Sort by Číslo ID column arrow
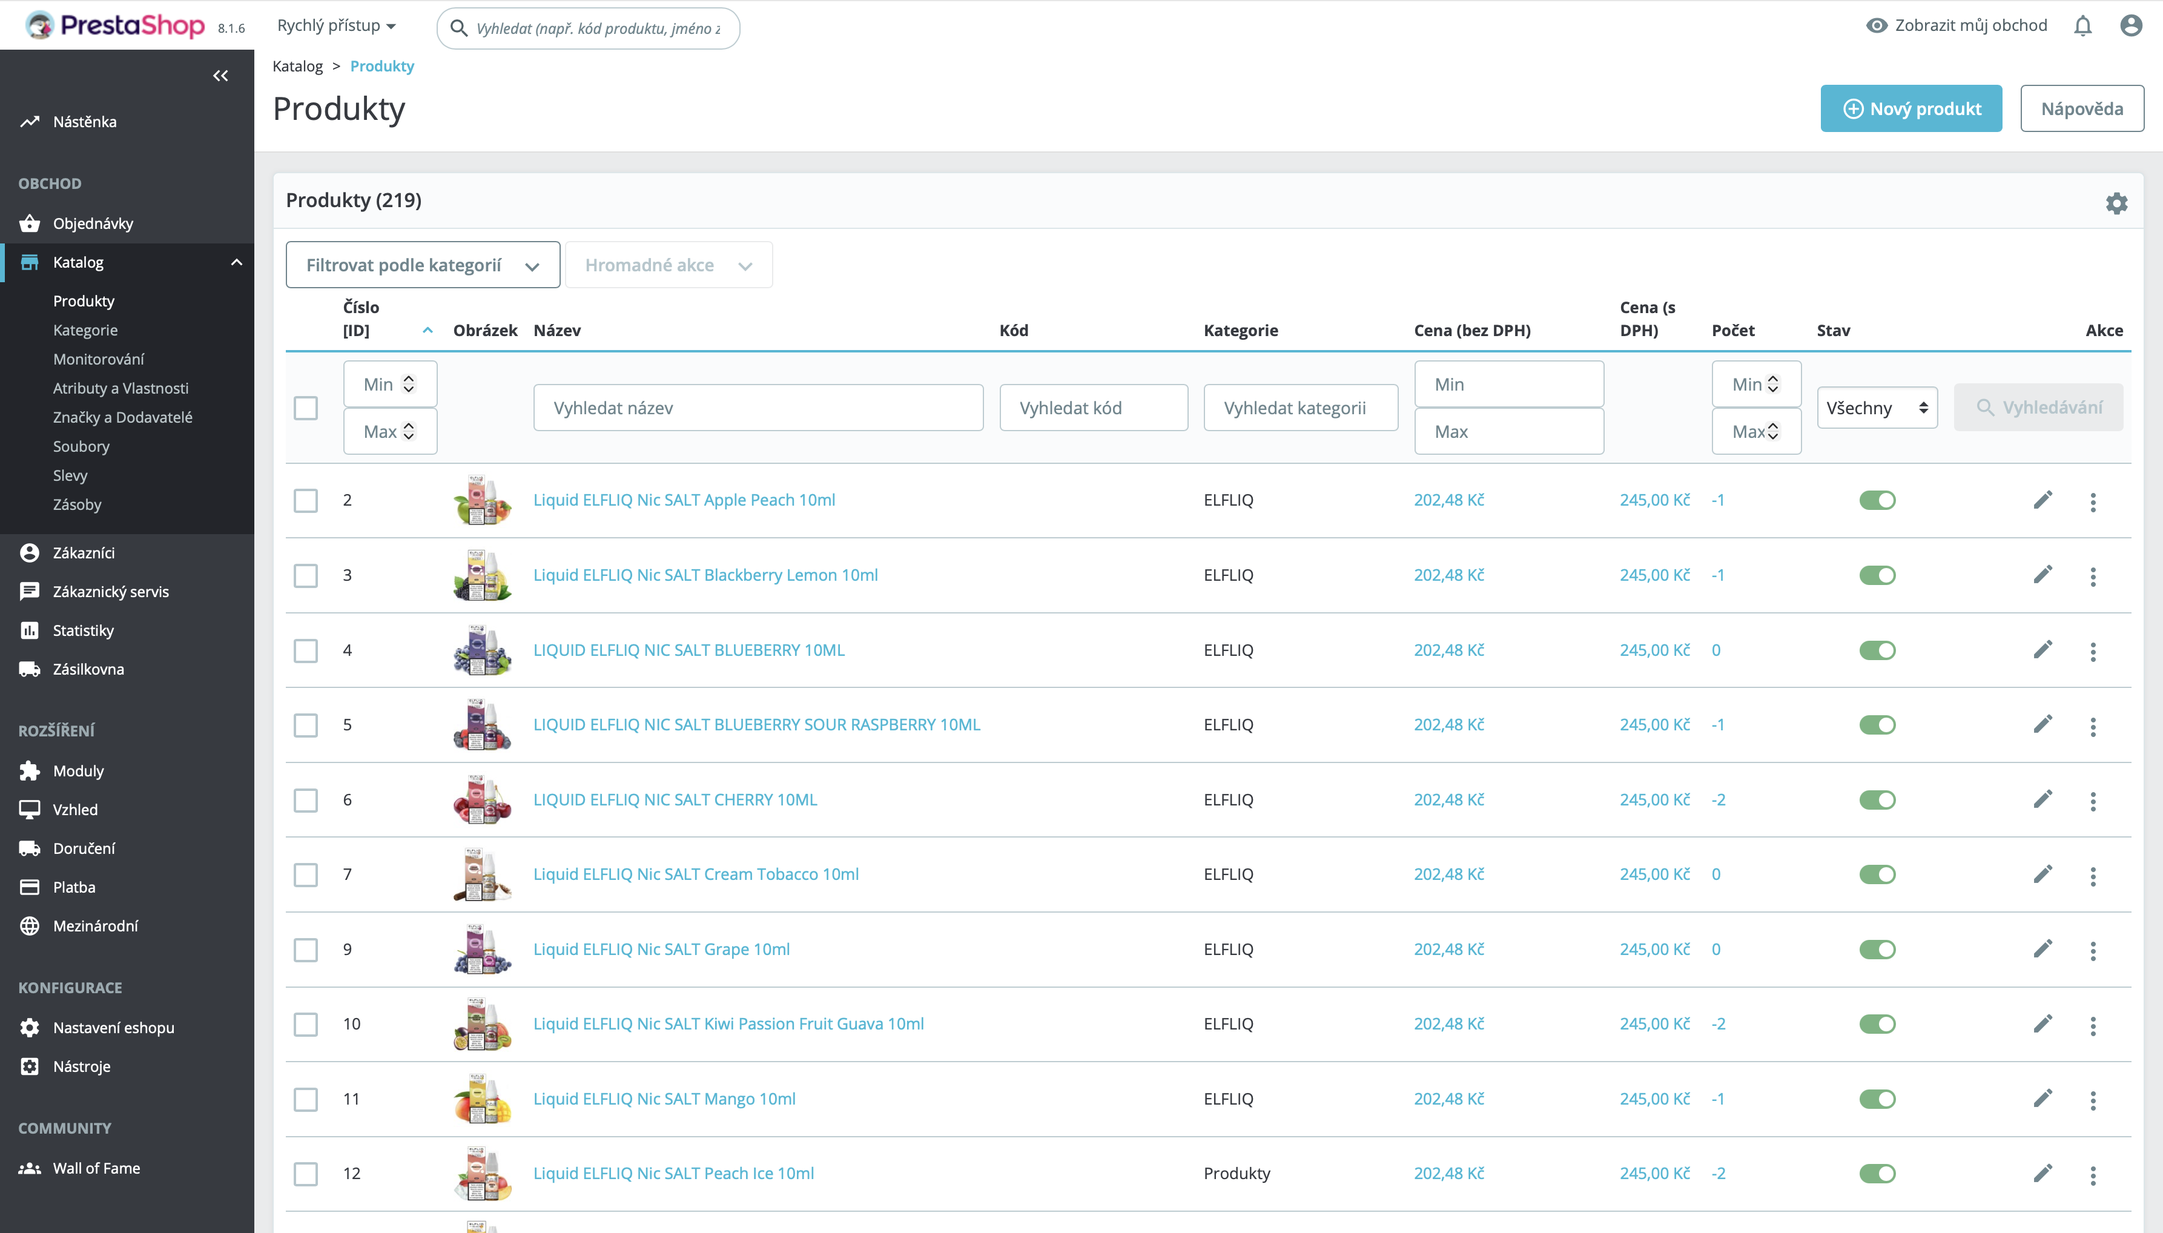Image resolution: width=2163 pixels, height=1233 pixels. [428, 331]
